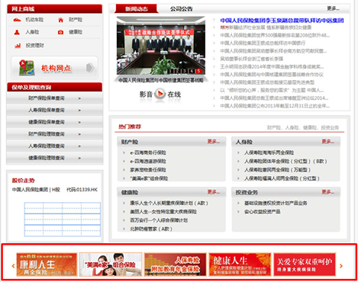358x282 pixels.
Task: Click the red camera health insurance icon
Action: (x=60, y=32)
